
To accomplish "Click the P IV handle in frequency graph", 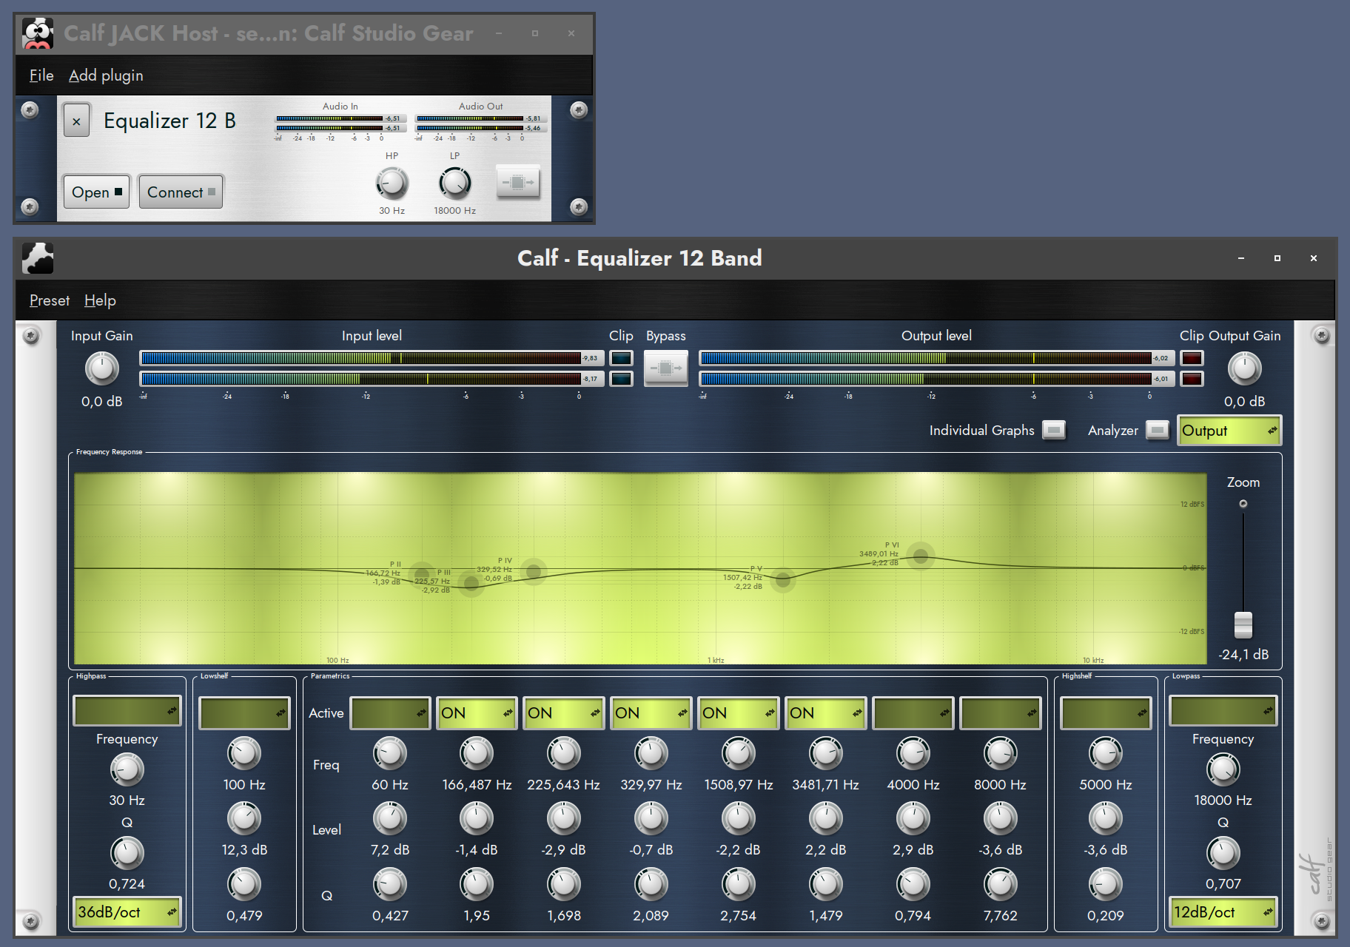I will click(x=533, y=570).
